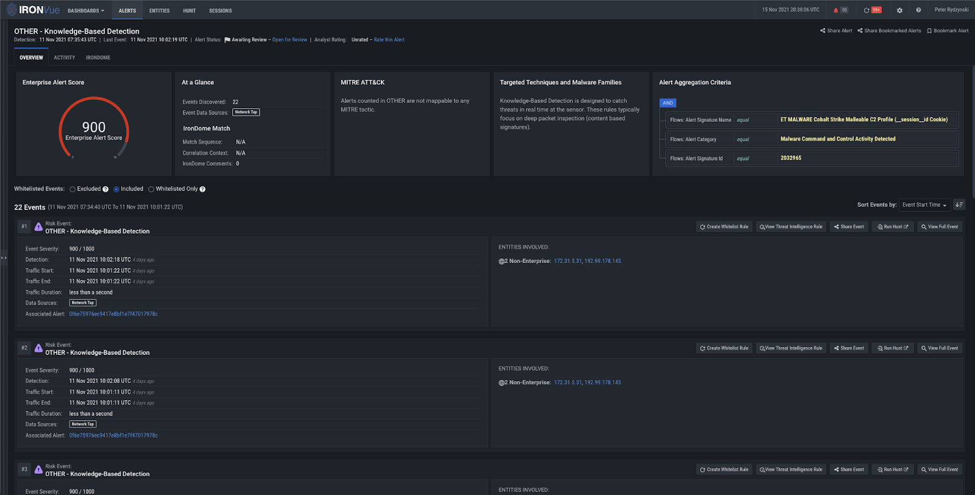Viewport: 975px width, 495px height.
Task: Click the Network Tap badge in event #1
Action: 83,303
